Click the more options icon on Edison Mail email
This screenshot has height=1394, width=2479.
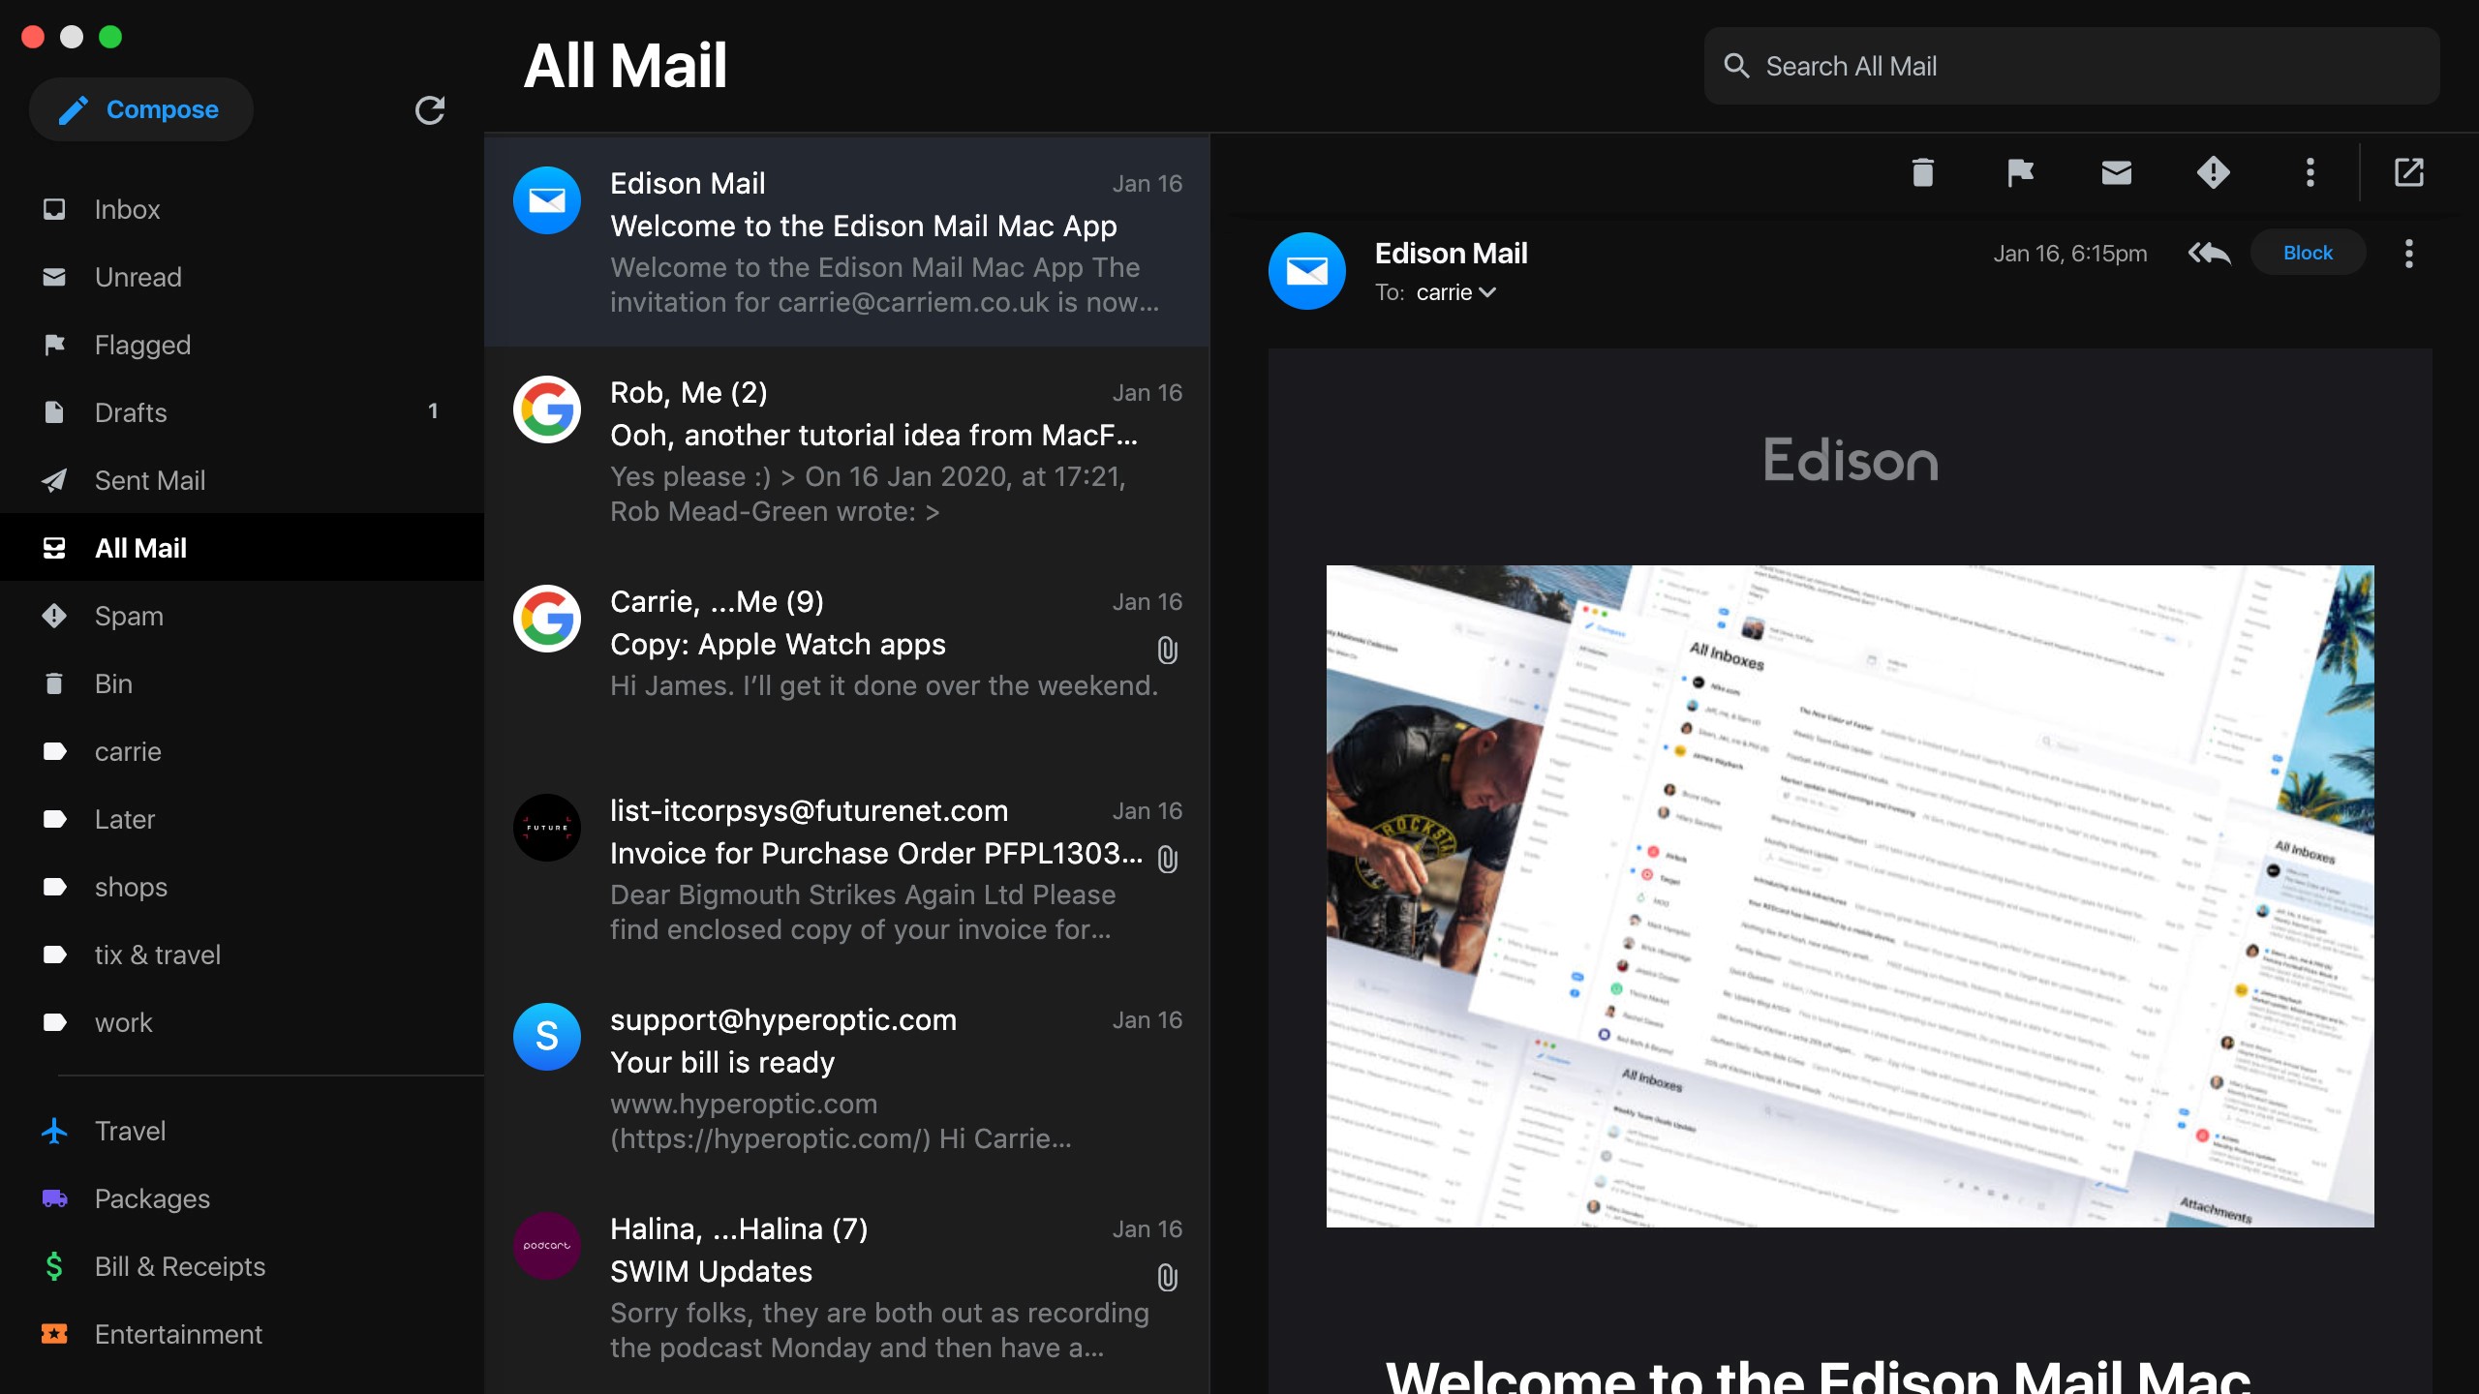(2407, 254)
